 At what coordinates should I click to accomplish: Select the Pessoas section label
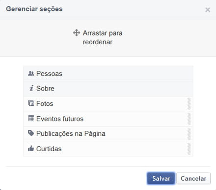(49, 74)
